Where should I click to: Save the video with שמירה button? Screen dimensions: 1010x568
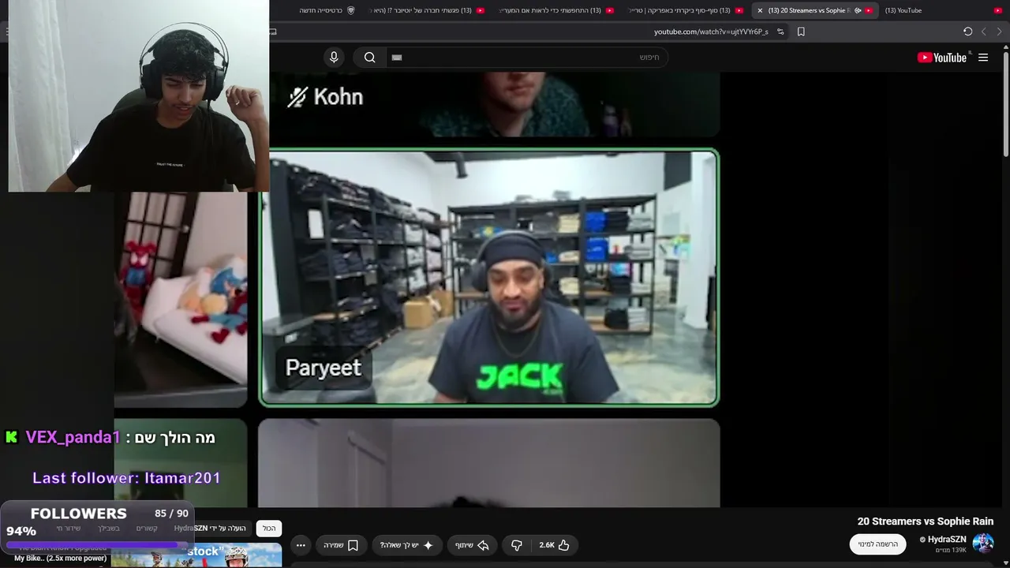[x=341, y=545]
